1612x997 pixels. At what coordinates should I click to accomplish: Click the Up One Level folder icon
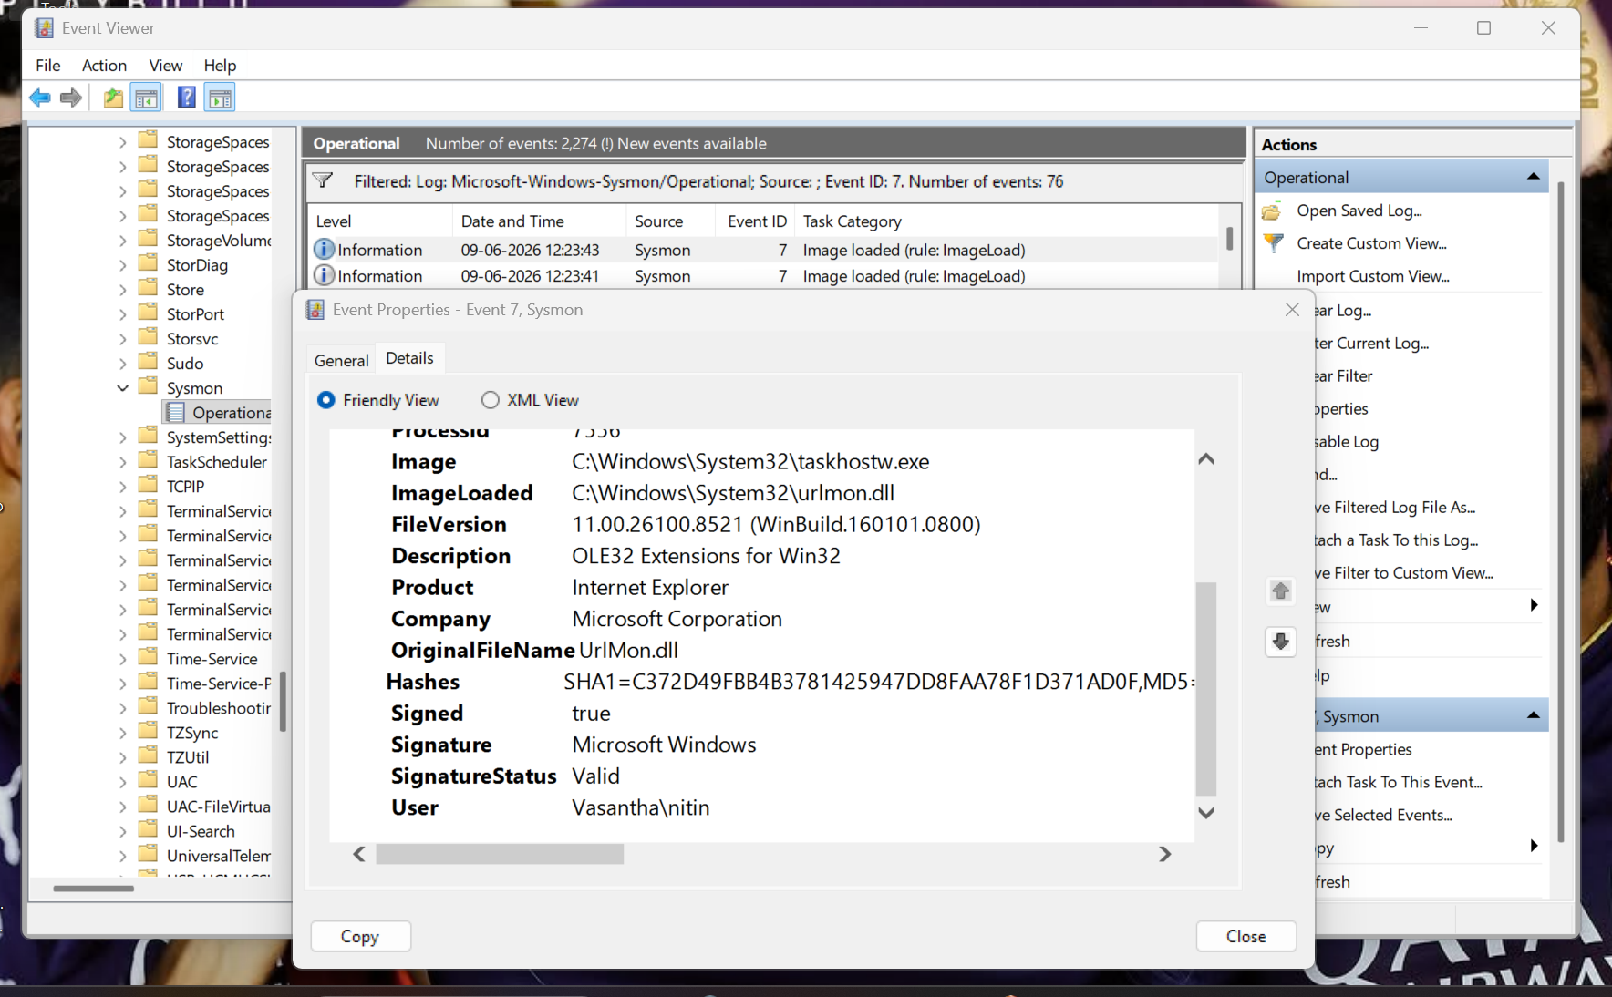(x=113, y=98)
